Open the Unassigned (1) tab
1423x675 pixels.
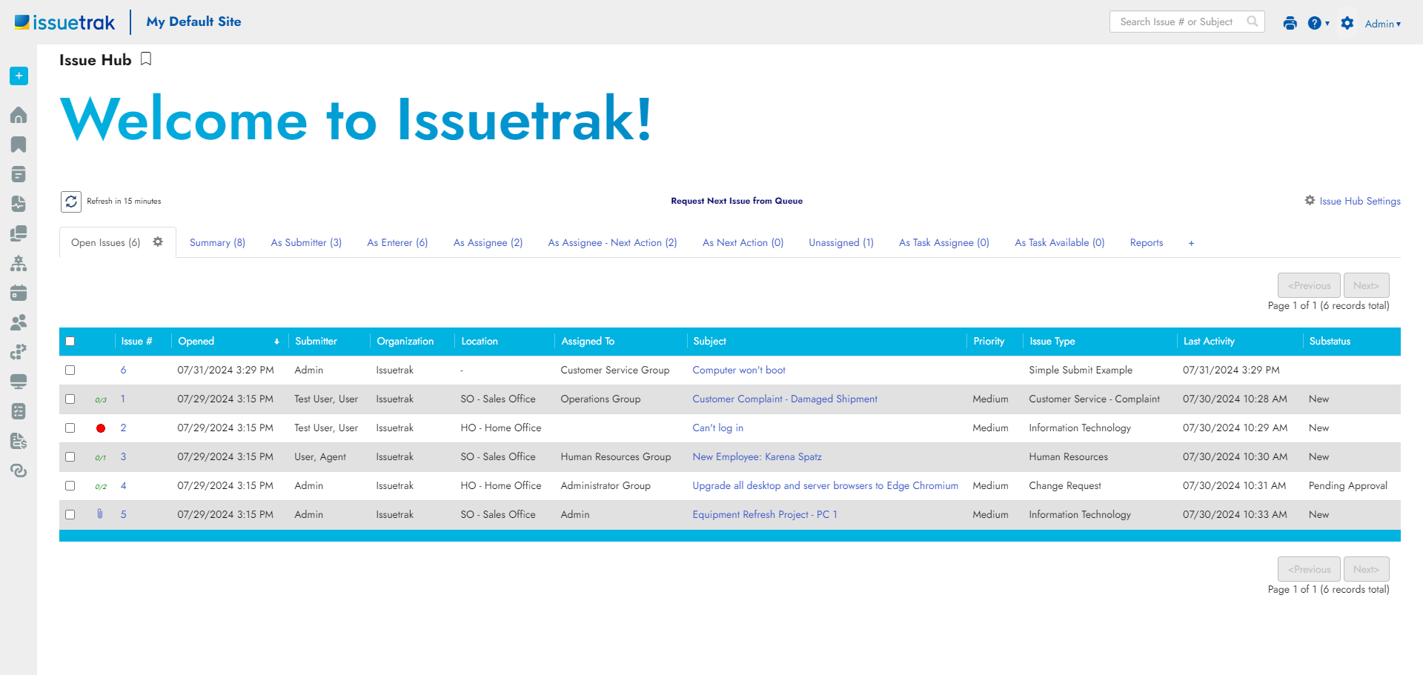[x=841, y=242]
